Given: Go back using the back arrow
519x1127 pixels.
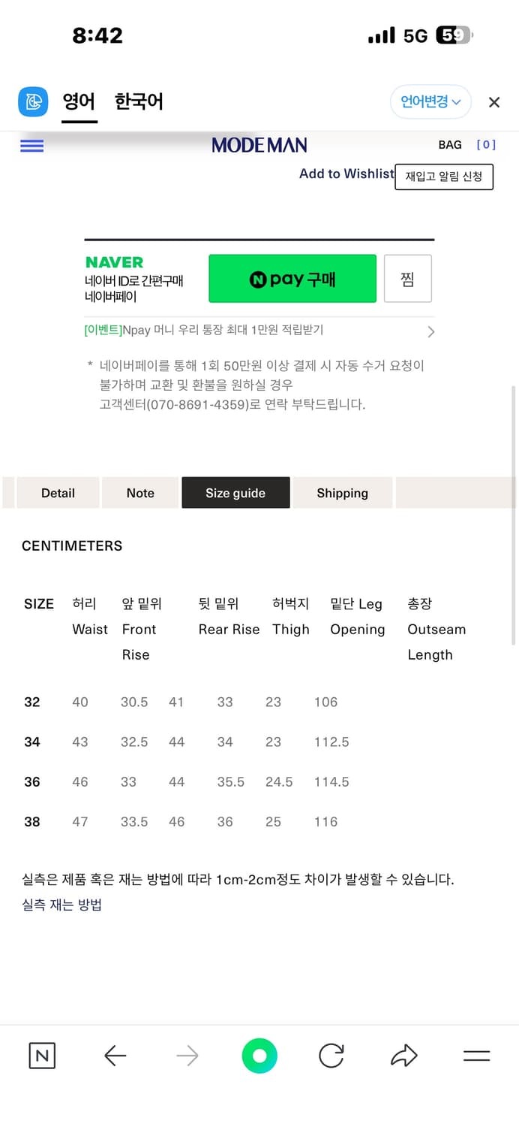Looking at the screenshot, I should (114, 1056).
